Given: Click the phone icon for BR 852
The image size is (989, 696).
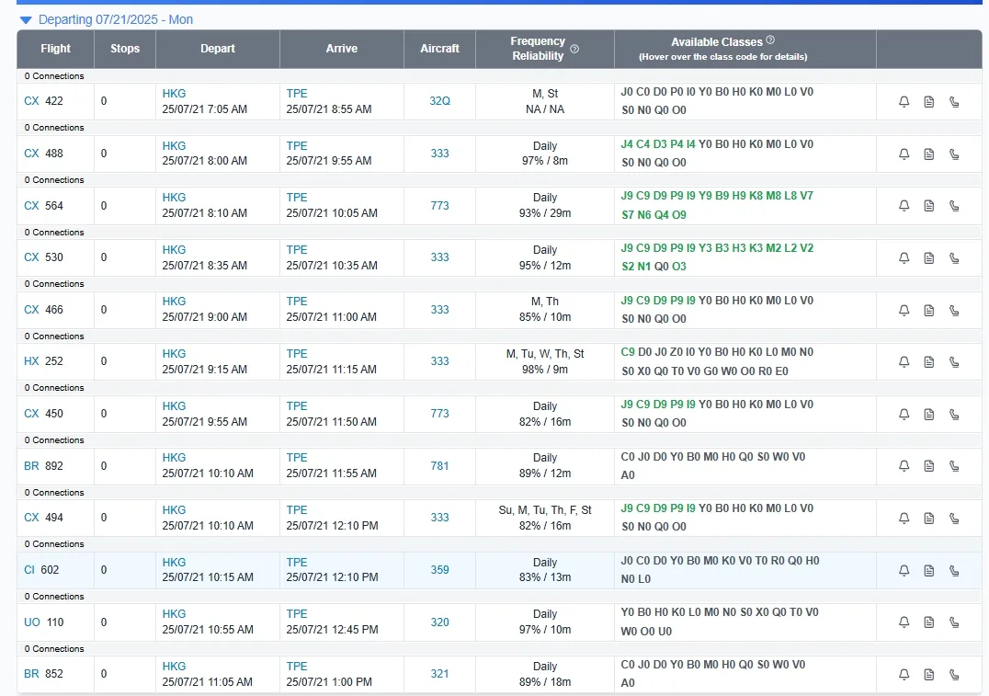Looking at the screenshot, I should 954,675.
